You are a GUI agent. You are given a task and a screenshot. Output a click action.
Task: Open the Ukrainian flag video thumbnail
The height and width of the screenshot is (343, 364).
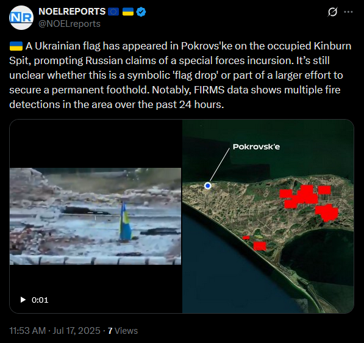95,216
